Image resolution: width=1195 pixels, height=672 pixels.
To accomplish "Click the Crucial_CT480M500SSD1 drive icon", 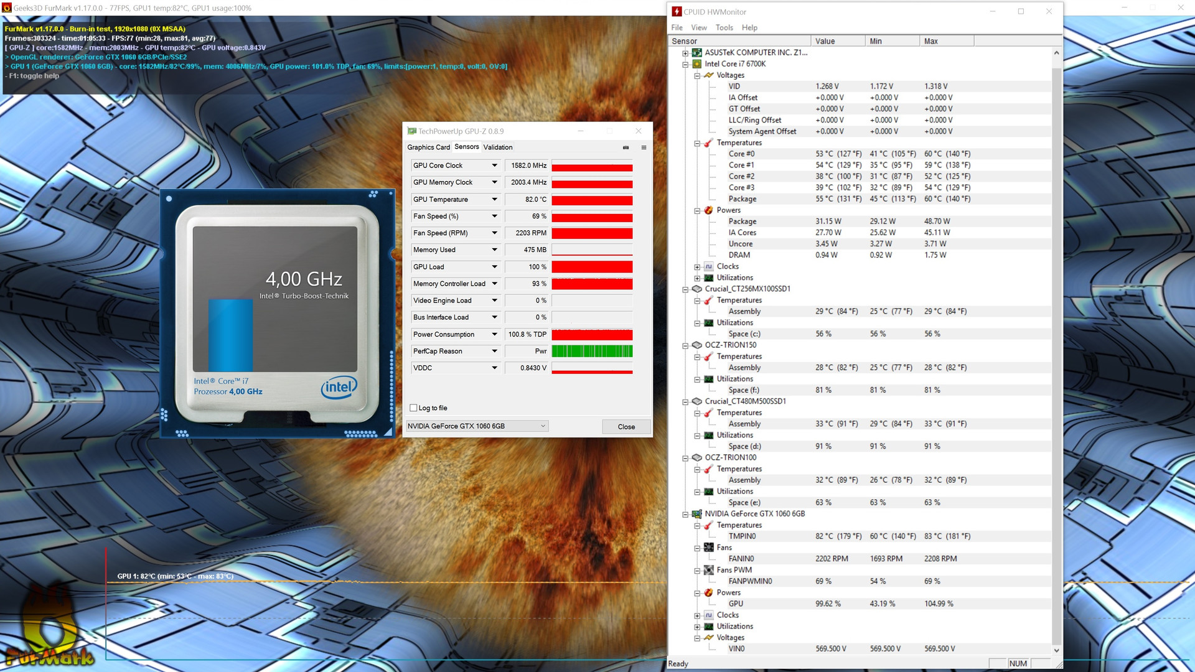I will point(697,401).
